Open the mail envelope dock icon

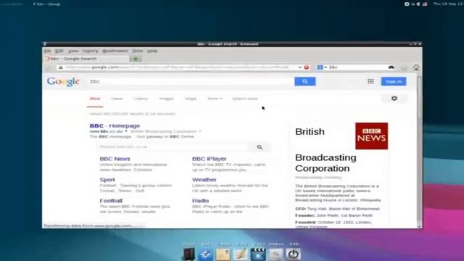223,254
